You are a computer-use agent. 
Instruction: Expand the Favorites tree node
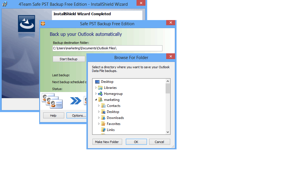click(99, 124)
